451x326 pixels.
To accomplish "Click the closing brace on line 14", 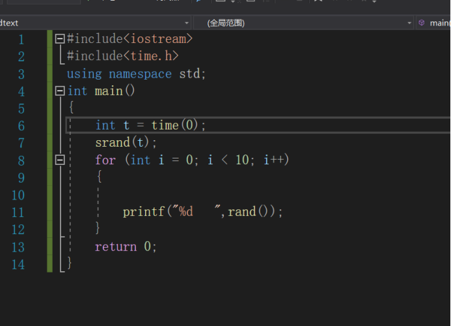I will click(x=70, y=263).
